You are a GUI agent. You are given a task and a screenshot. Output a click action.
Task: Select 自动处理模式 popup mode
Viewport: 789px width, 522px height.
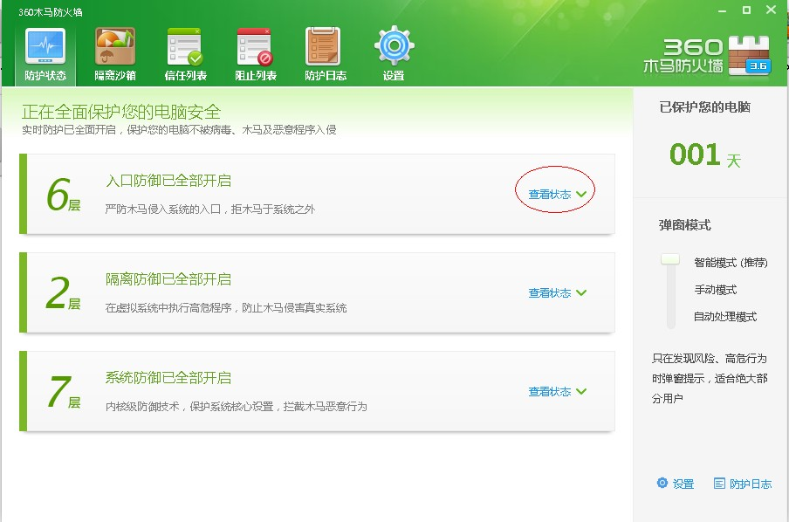[725, 317]
